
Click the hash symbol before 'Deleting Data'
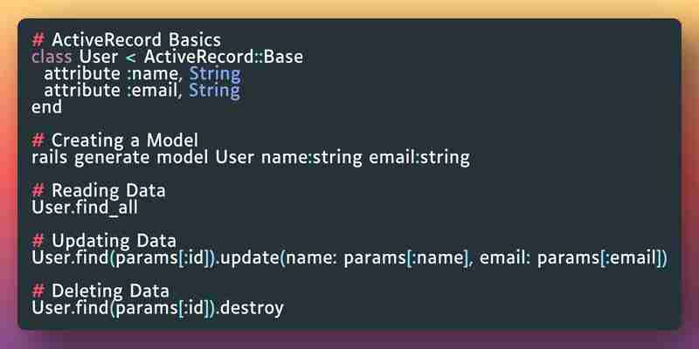tap(38, 291)
